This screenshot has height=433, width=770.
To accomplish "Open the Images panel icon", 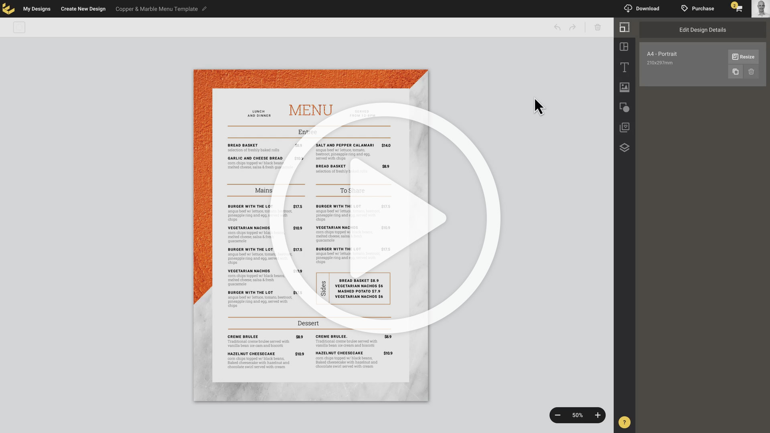I will (624, 87).
